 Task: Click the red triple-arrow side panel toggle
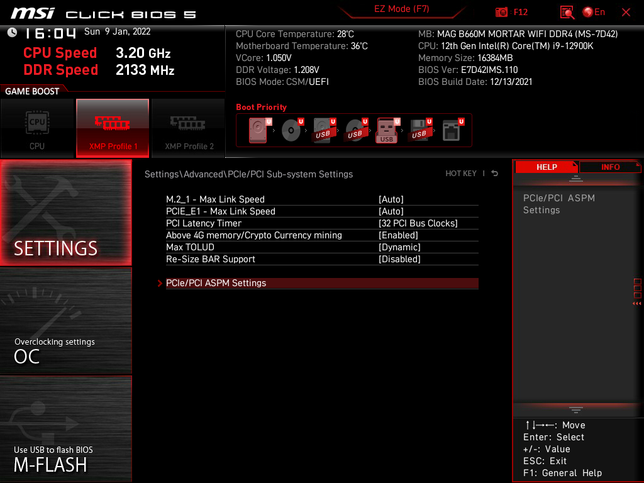(637, 304)
